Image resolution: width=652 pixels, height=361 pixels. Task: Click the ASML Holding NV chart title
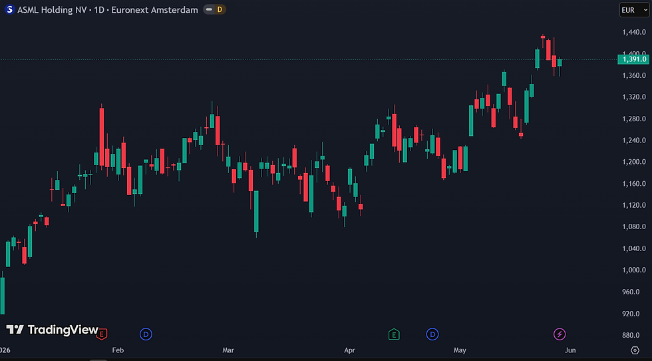[x=108, y=10]
